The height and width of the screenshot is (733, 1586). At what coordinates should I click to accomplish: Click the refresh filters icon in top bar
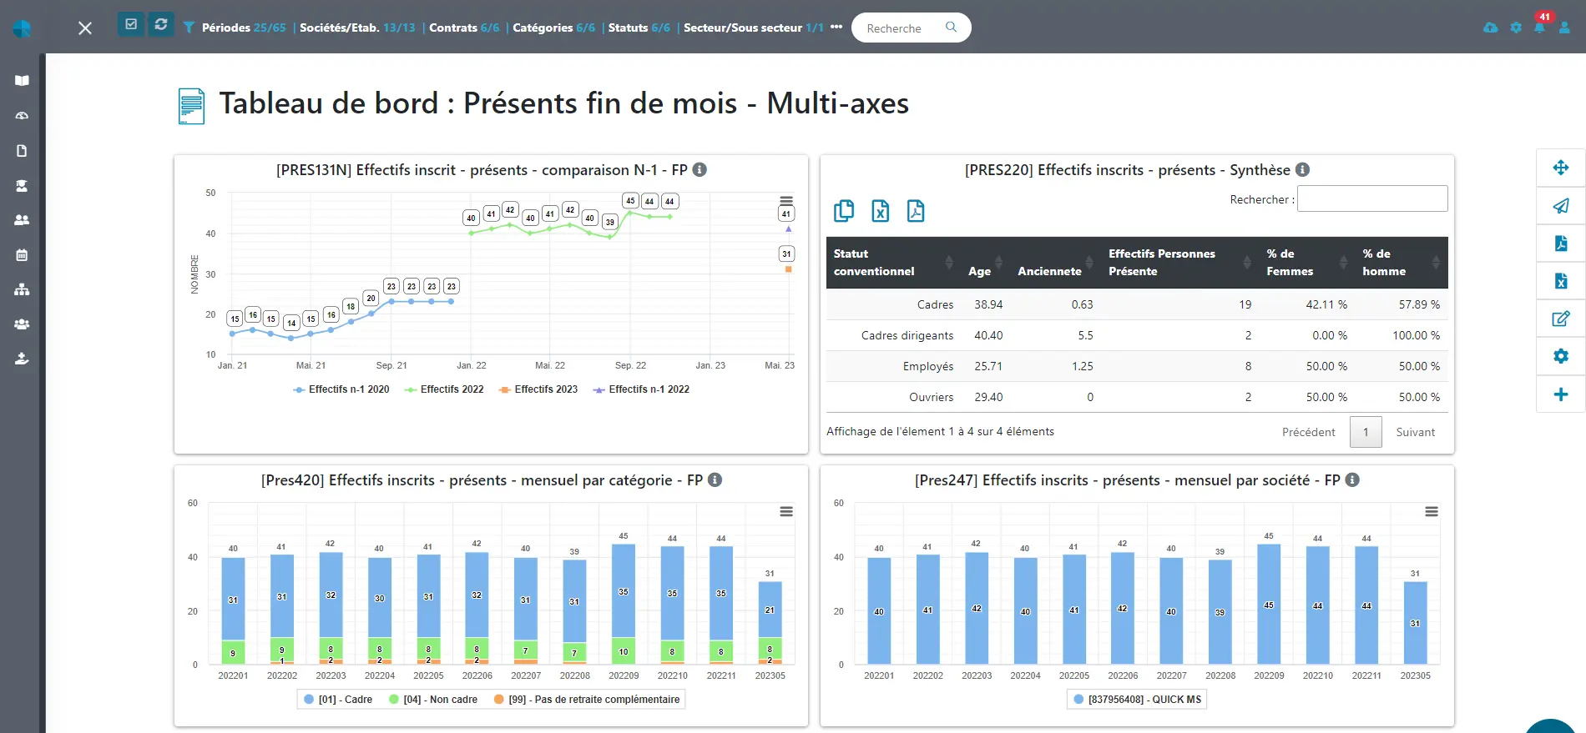[161, 25]
